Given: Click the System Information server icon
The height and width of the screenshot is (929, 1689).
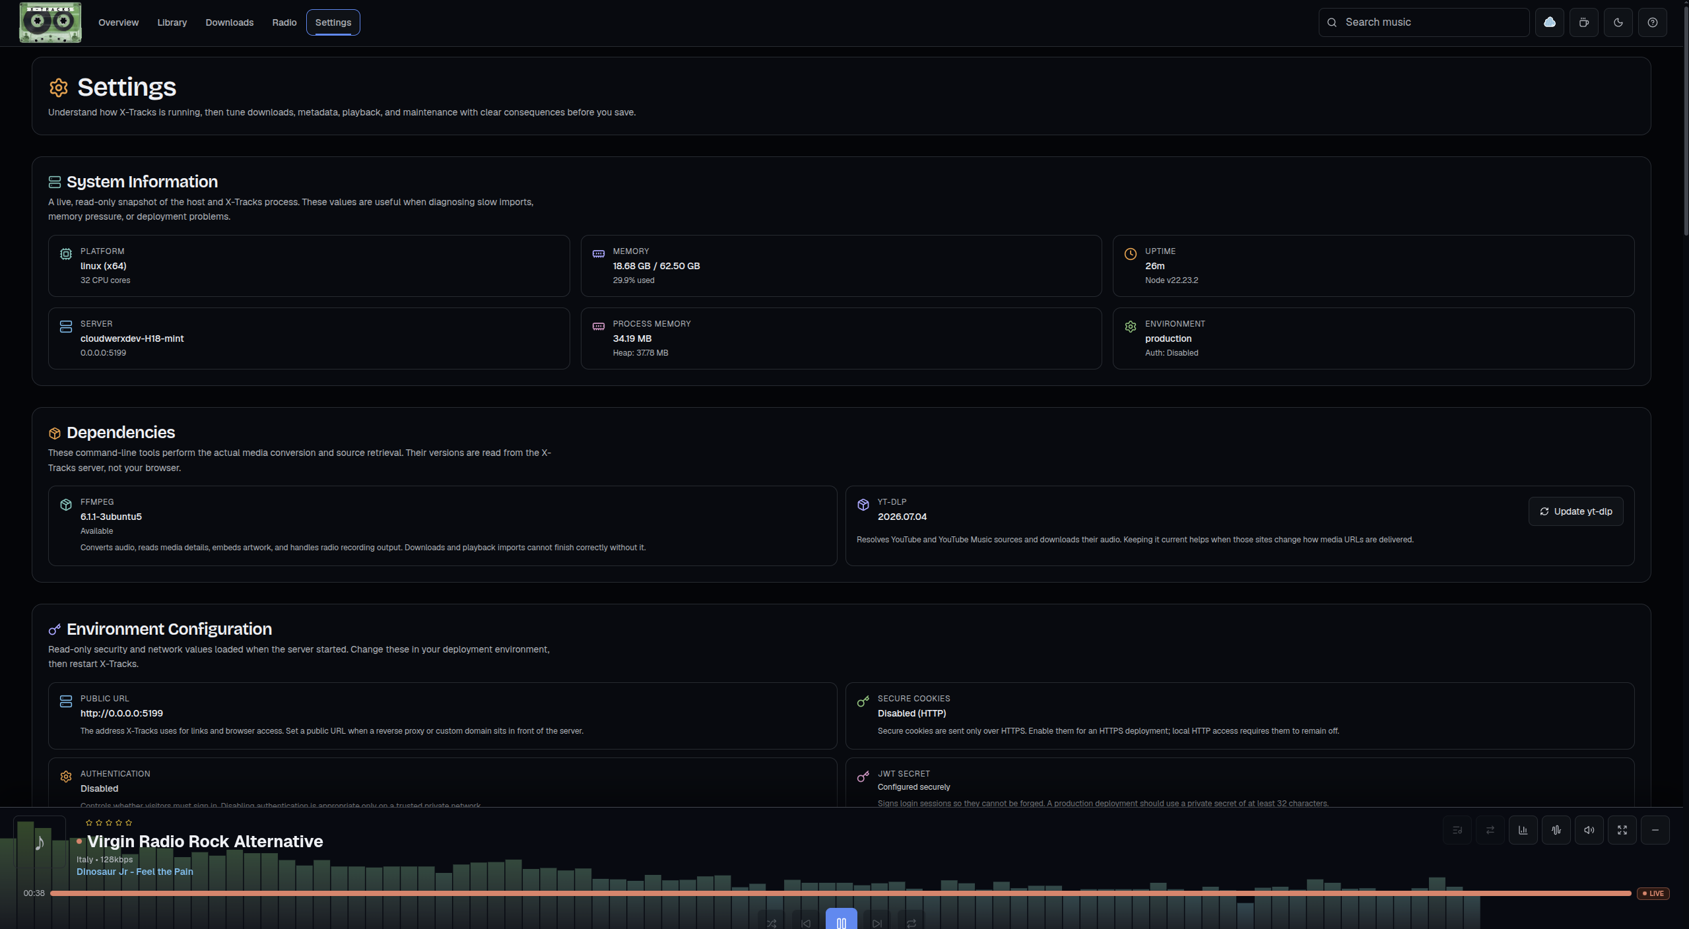Looking at the screenshot, I should (x=55, y=182).
